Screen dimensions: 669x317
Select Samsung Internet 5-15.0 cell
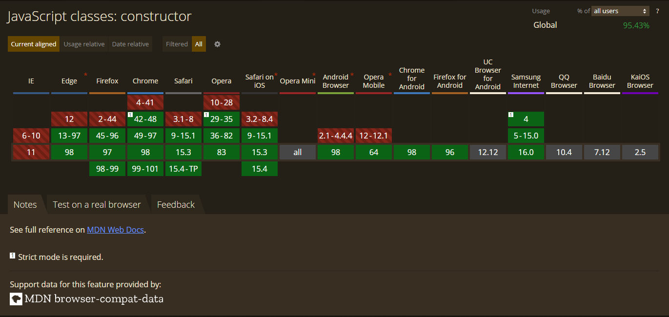point(526,136)
